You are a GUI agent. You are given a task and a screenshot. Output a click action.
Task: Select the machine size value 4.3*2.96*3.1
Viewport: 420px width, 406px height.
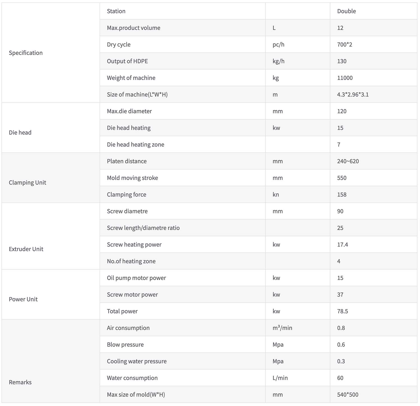tap(353, 95)
